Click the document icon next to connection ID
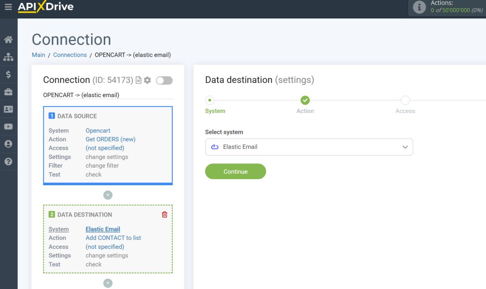 pyautogui.click(x=139, y=80)
